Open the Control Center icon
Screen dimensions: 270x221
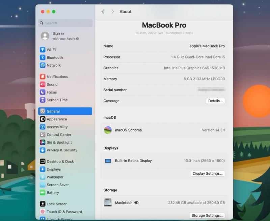tap(43, 134)
